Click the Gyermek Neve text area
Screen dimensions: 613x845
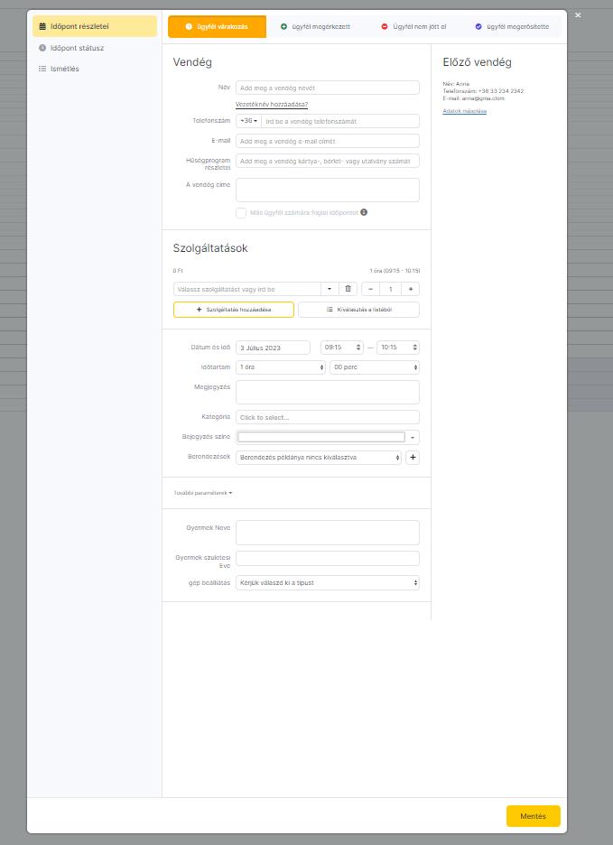(328, 533)
